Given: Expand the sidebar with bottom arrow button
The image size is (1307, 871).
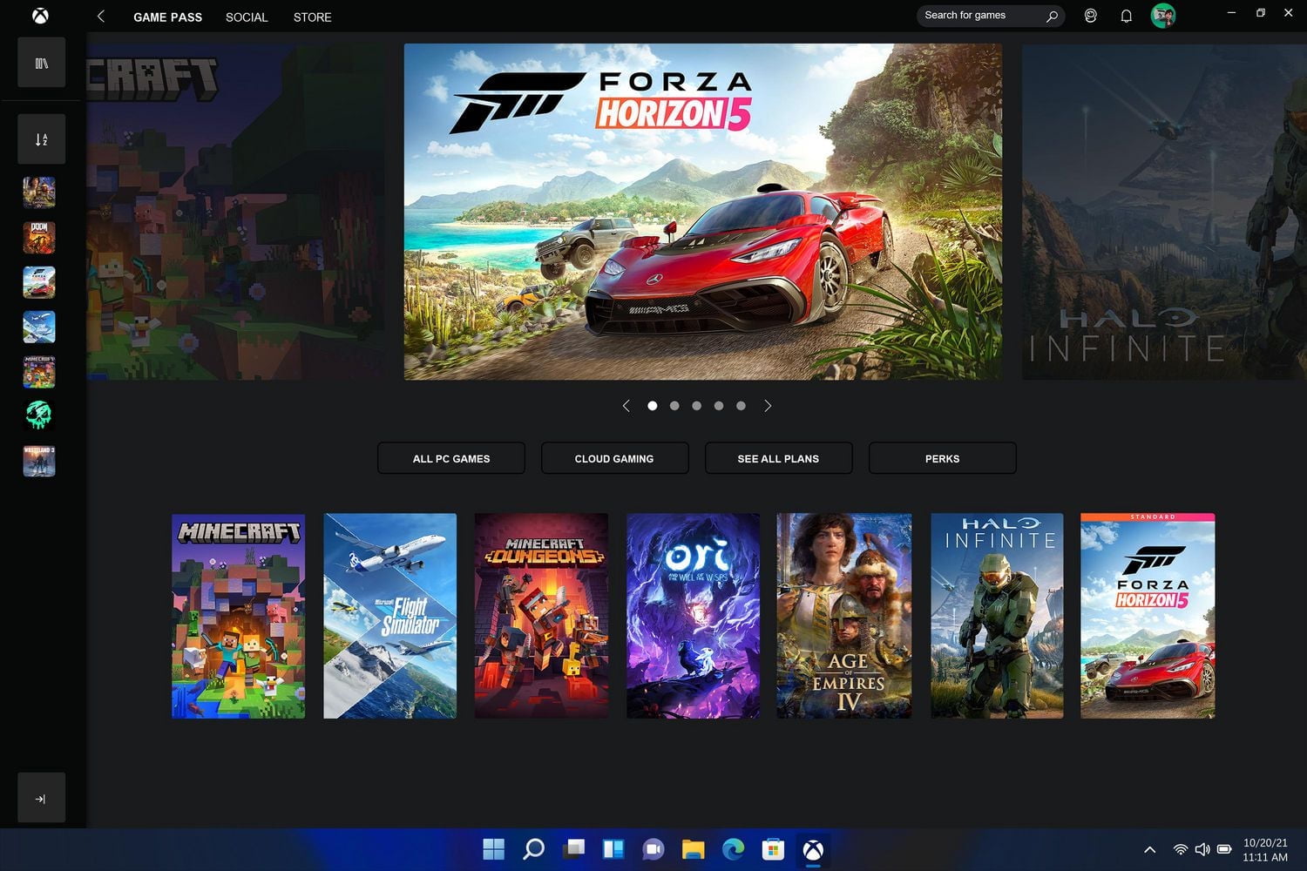Looking at the screenshot, I should point(41,798).
